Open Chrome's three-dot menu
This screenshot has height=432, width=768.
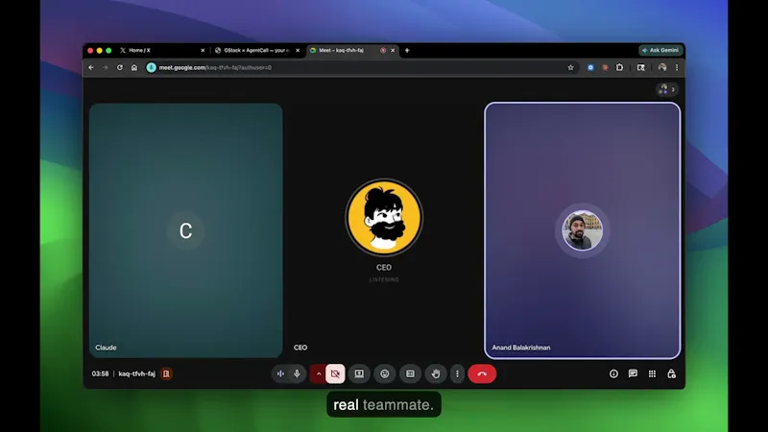click(x=677, y=67)
